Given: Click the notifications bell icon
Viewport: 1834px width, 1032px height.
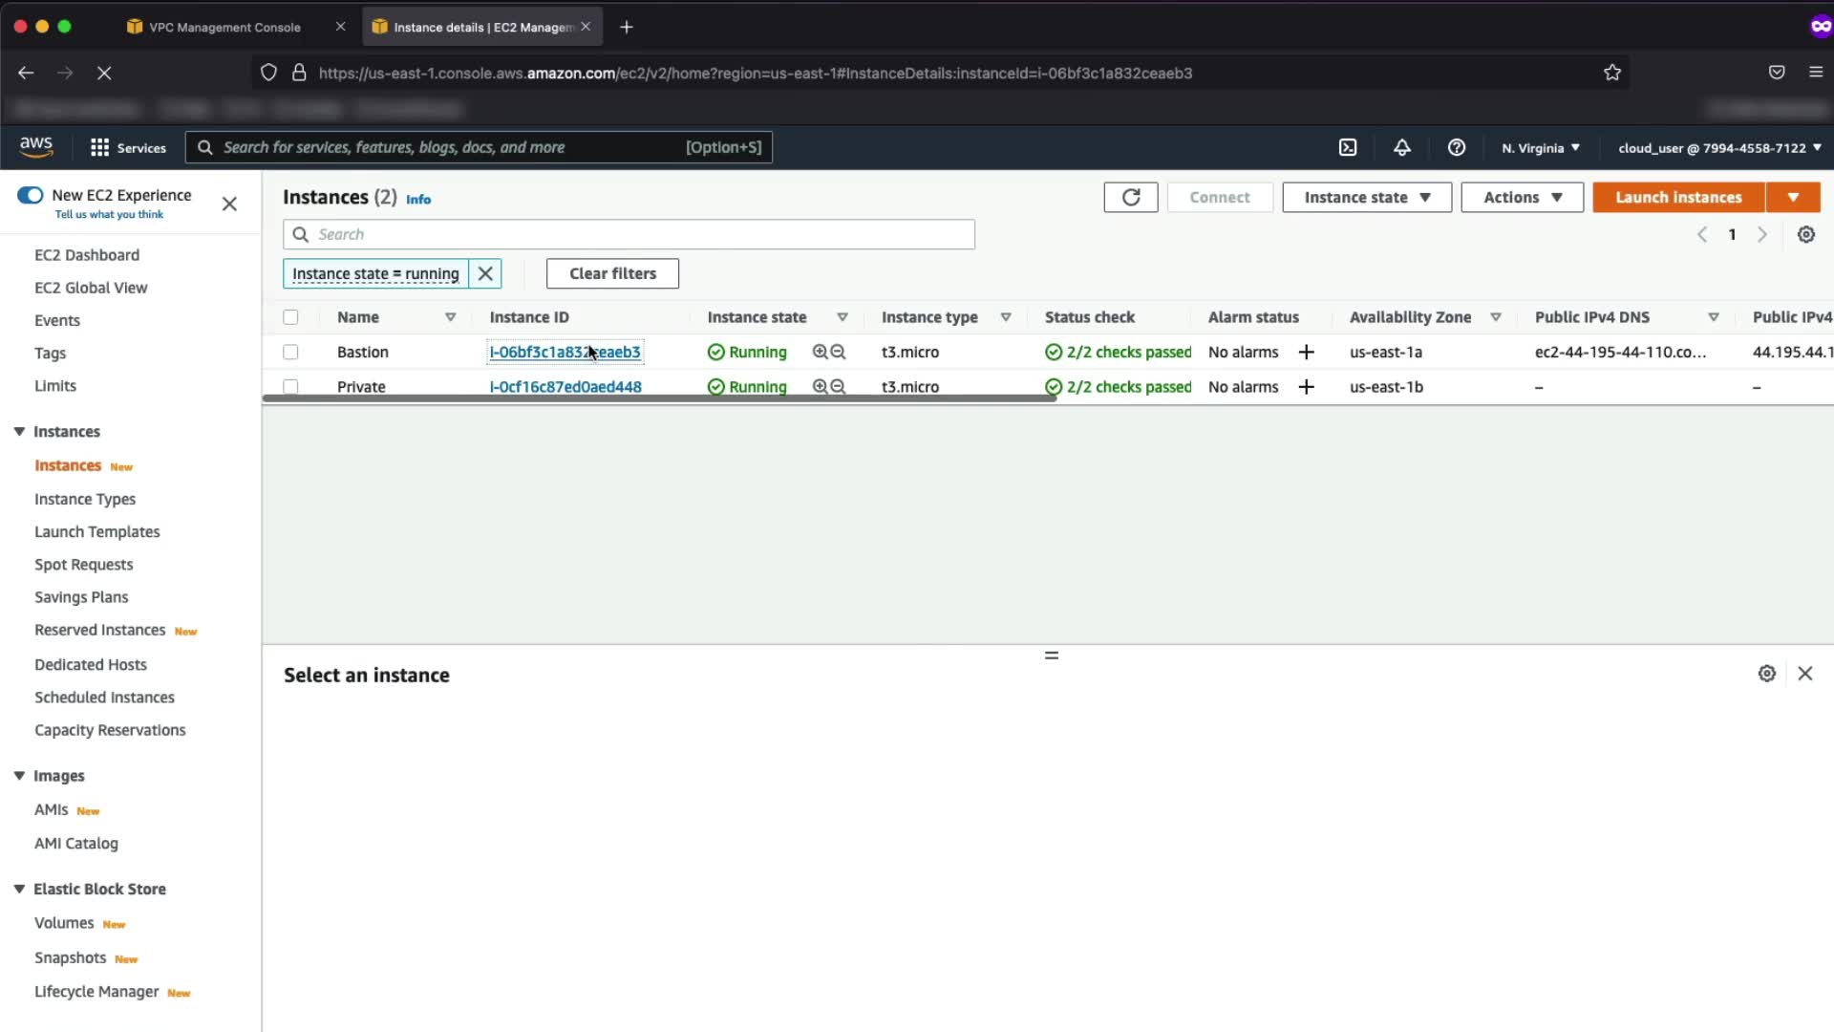Looking at the screenshot, I should coord(1401,147).
